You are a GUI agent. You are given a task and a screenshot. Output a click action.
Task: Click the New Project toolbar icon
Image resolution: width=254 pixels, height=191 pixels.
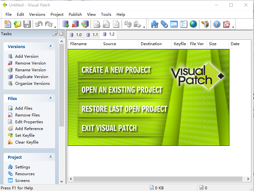tap(8, 24)
